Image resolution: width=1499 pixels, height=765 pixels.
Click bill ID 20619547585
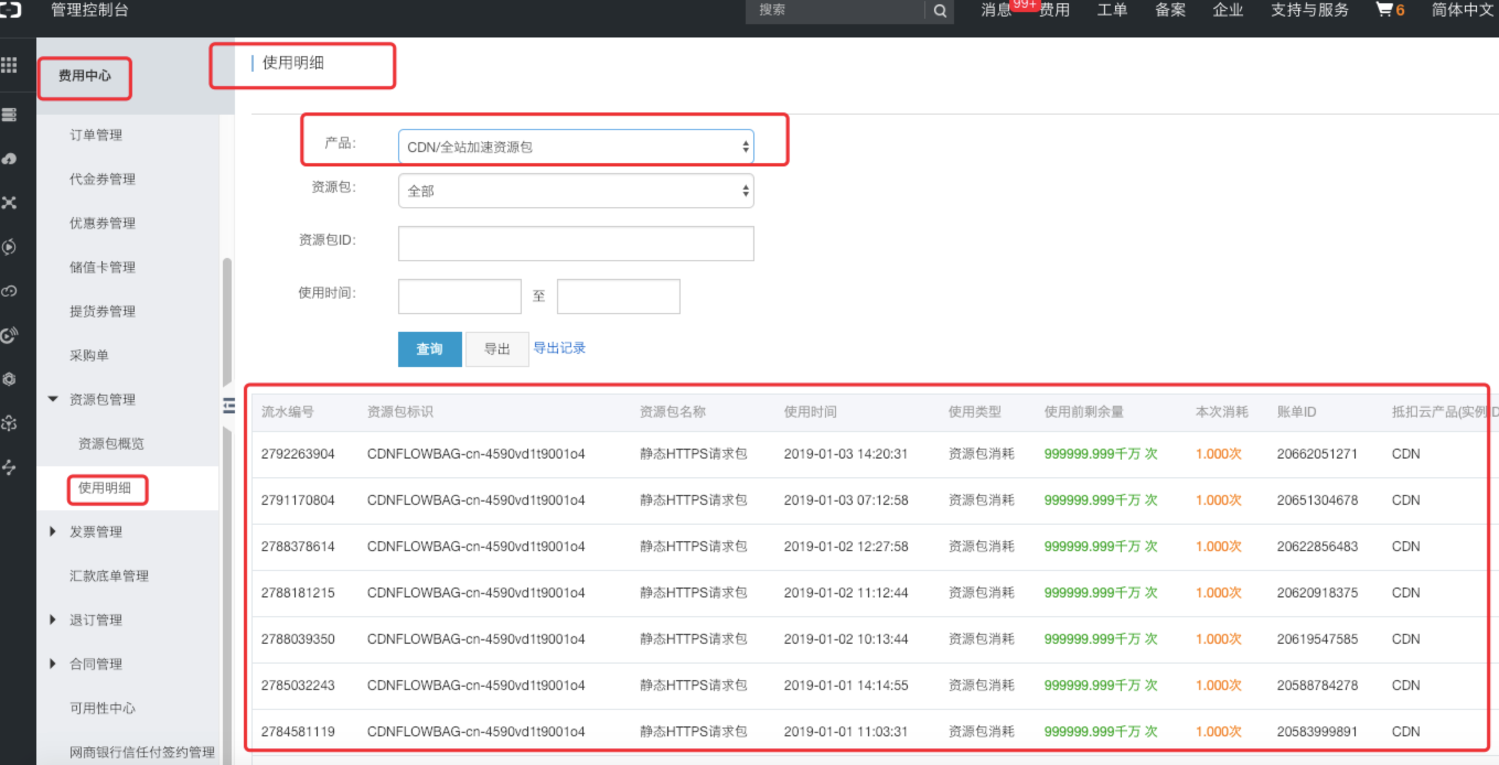[x=1318, y=639]
